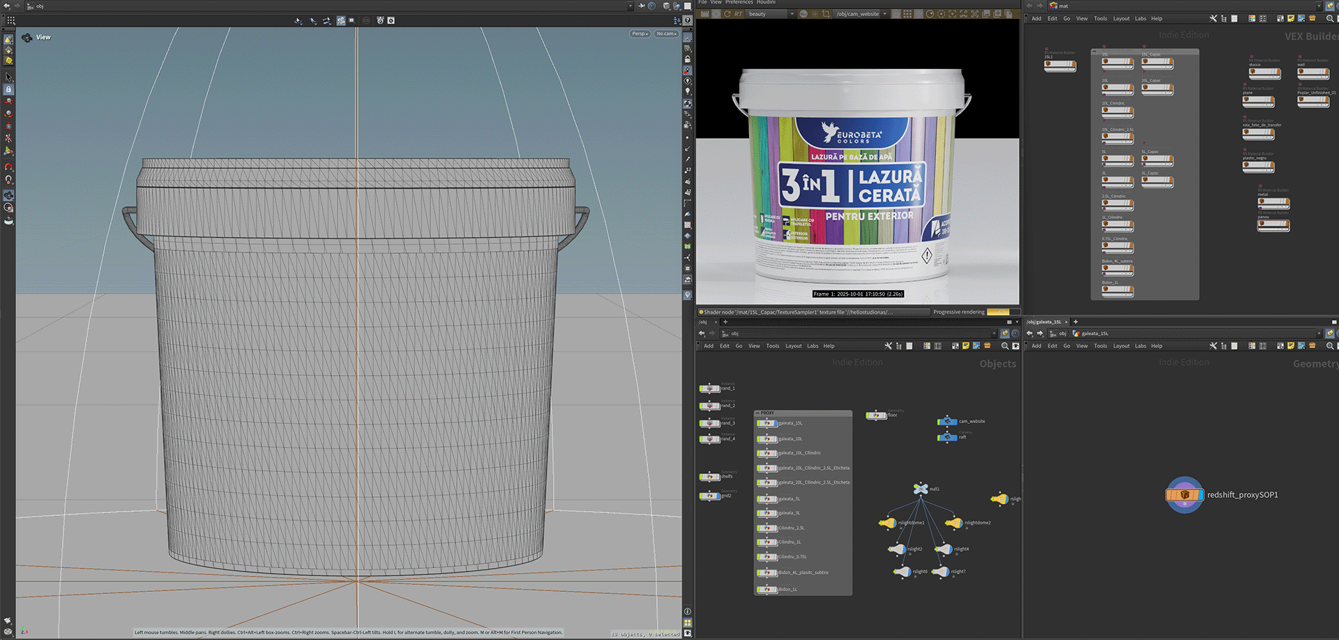Click the sticky note icon in Objects network
The width and height of the screenshot is (1339, 640).
click(x=966, y=346)
